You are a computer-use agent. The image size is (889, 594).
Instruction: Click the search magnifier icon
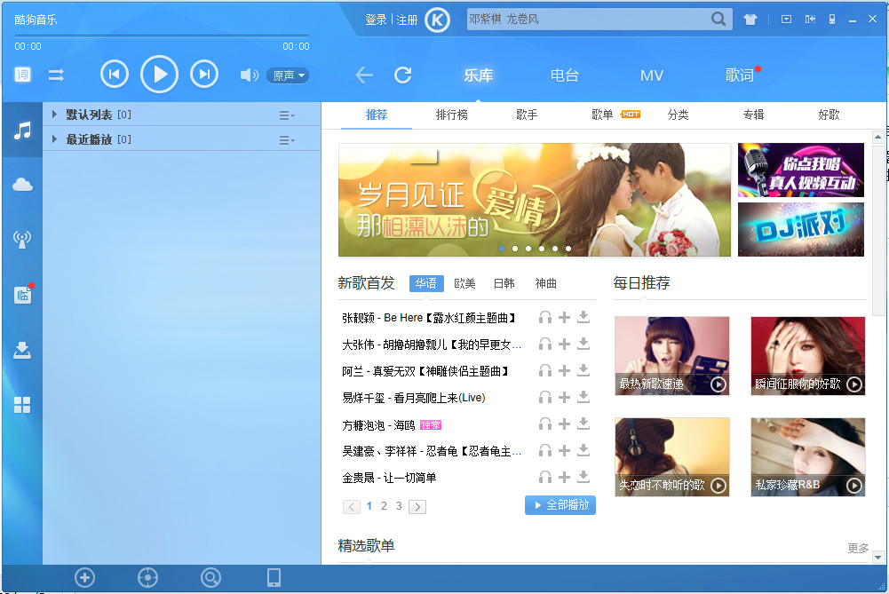(x=718, y=20)
